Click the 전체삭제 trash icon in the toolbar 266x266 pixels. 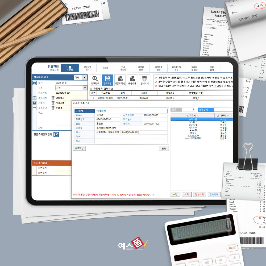pyautogui.click(x=144, y=80)
